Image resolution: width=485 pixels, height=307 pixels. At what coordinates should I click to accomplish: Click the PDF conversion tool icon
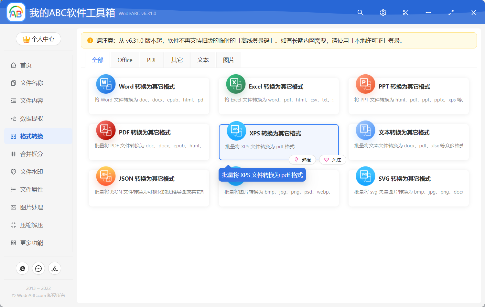click(x=106, y=130)
